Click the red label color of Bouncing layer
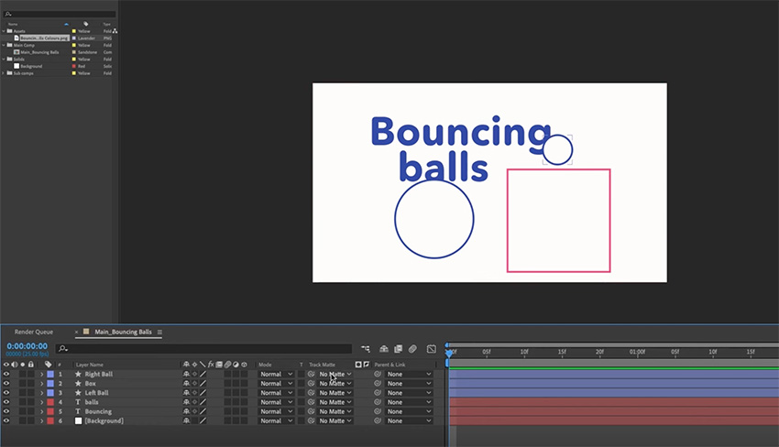The image size is (779, 447). tap(49, 411)
